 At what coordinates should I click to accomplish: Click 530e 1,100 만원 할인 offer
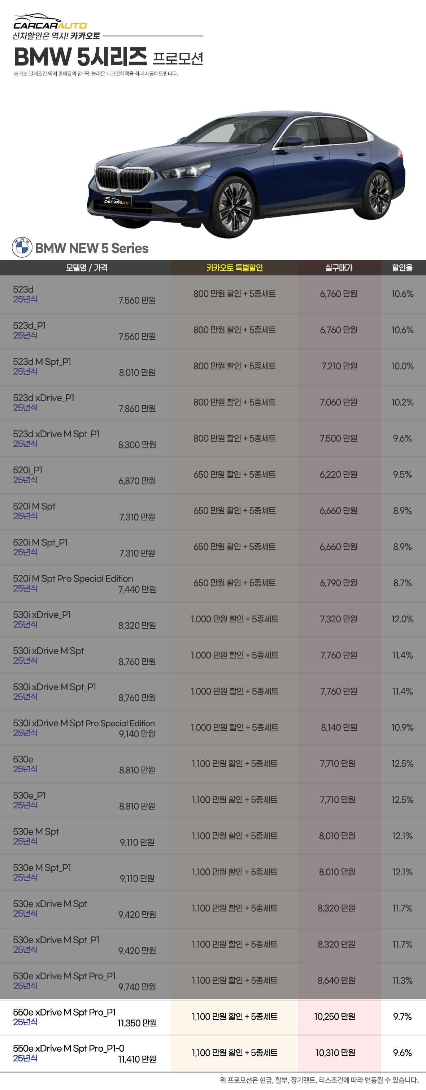click(x=235, y=764)
